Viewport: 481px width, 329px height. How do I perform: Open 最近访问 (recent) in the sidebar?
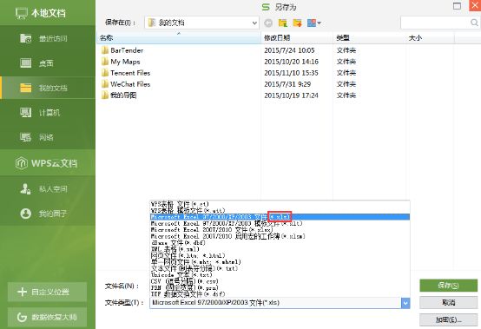(48, 38)
